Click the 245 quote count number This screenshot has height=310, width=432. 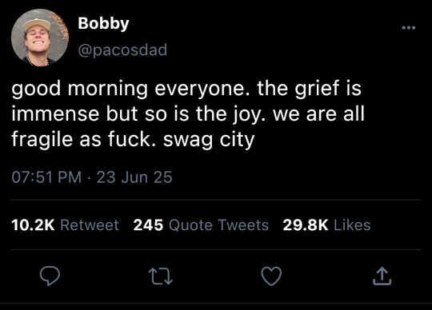[x=148, y=225]
